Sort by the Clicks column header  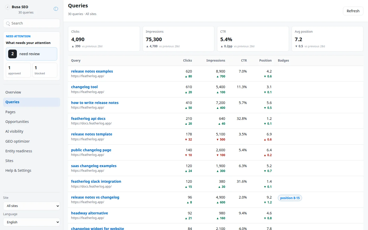[187, 61]
